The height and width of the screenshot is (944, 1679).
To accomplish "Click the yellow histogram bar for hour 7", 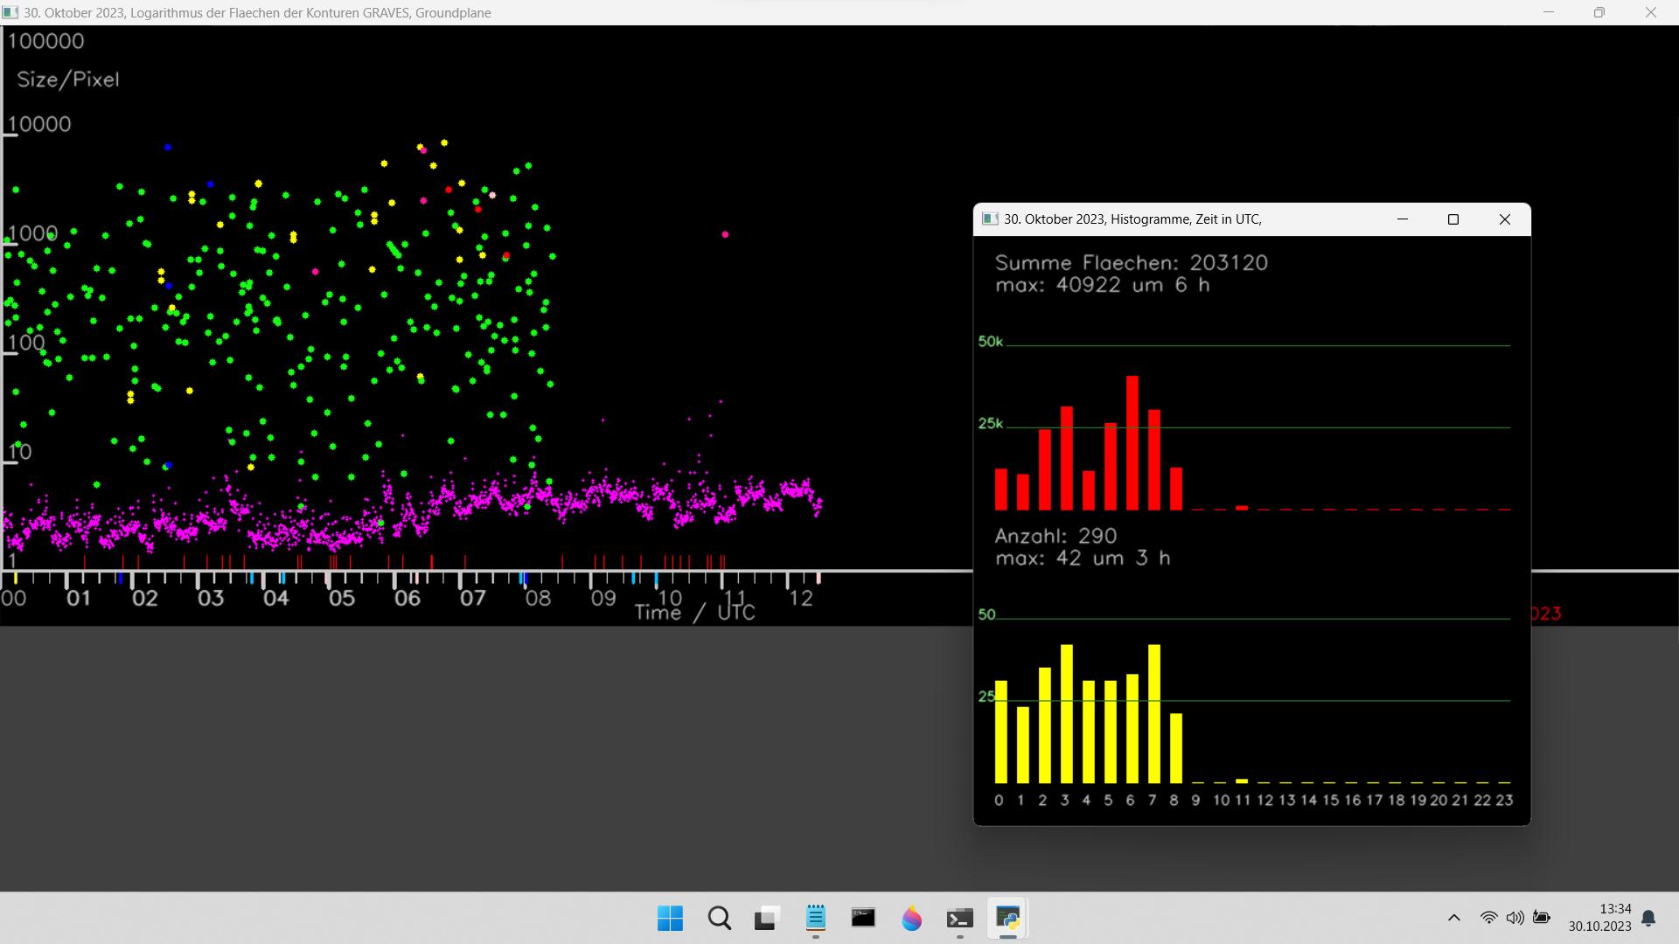I will pos(1154,714).
